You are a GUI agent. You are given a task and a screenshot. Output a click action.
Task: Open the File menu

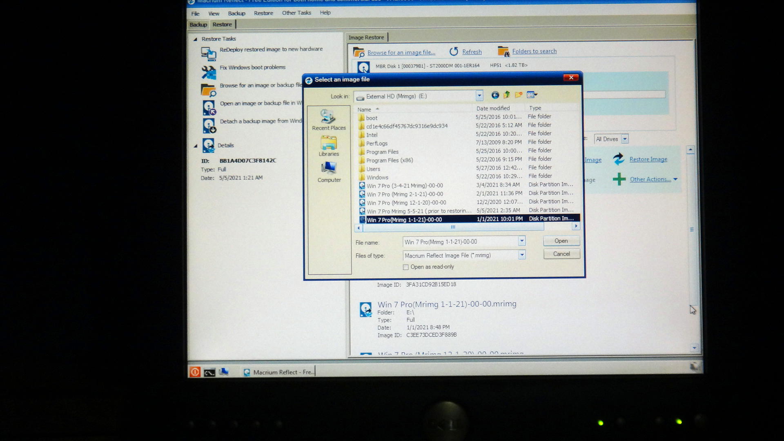[195, 13]
